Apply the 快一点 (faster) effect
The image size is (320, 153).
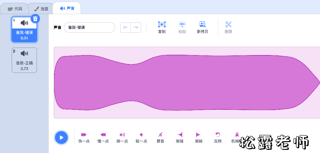point(84,137)
